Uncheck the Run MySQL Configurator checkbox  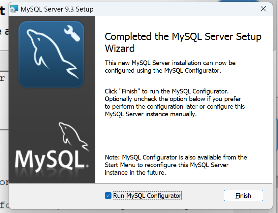(x=108, y=195)
